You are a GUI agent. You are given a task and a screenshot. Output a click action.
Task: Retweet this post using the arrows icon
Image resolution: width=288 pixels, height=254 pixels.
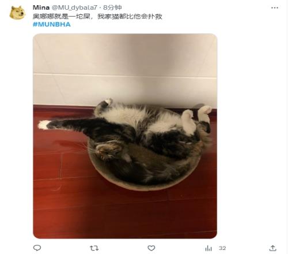point(94,248)
